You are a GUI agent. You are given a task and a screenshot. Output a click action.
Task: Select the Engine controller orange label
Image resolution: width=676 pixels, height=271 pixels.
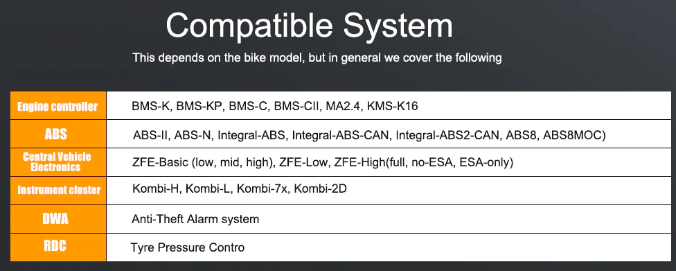coord(57,106)
